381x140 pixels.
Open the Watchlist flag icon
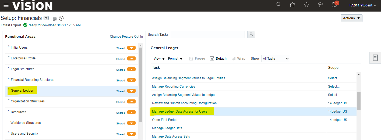point(320,5)
